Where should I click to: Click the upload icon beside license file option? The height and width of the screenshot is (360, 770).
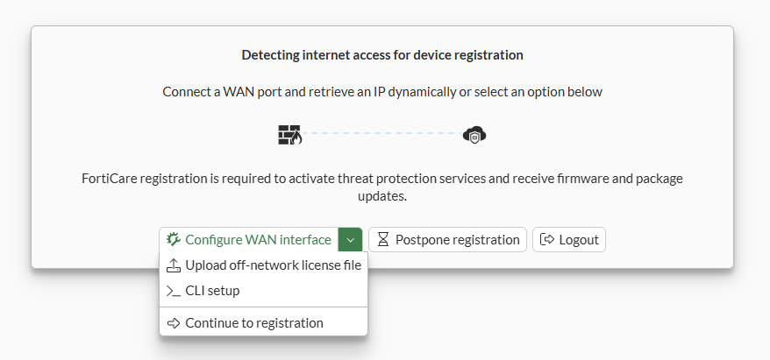[173, 265]
